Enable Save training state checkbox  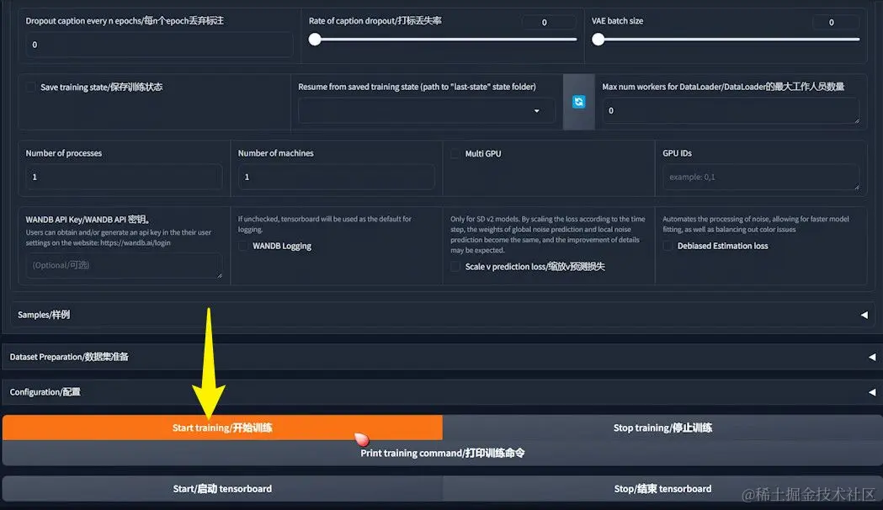pyautogui.click(x=31, y=87)
